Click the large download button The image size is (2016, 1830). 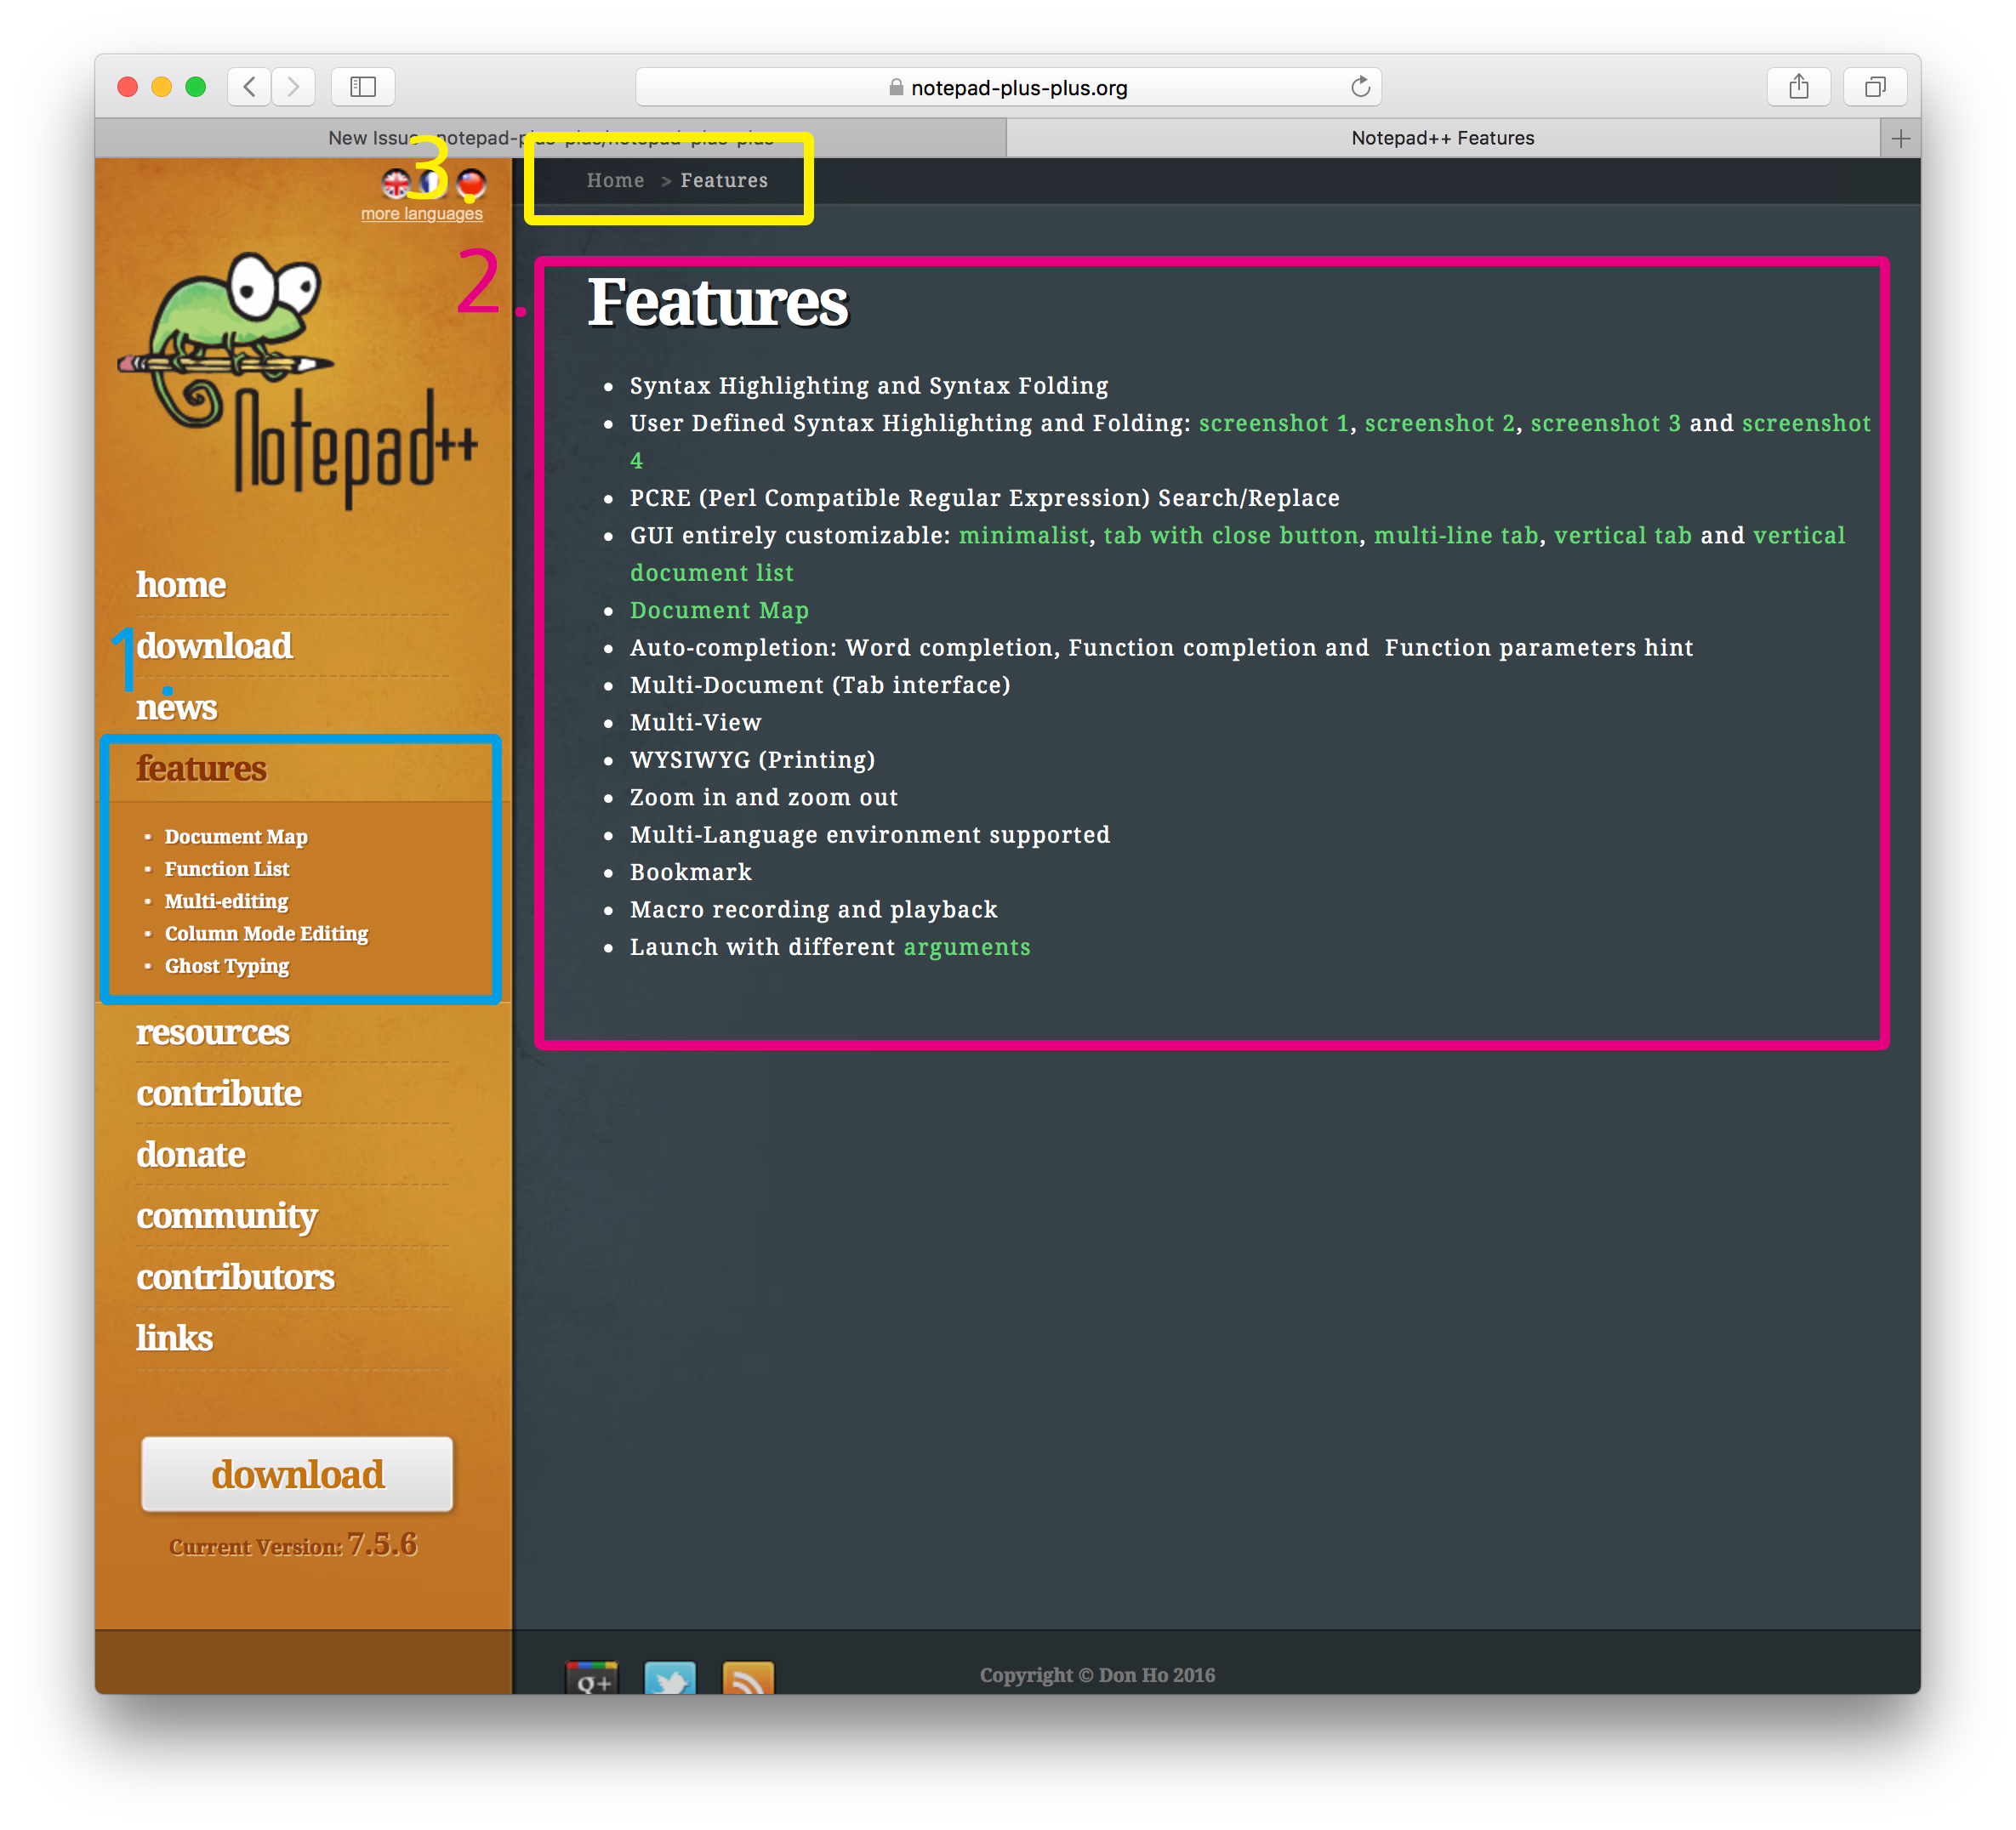[297, 1475]
